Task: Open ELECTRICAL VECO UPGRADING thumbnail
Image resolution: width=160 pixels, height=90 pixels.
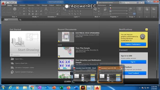Action: coord(66,37)
